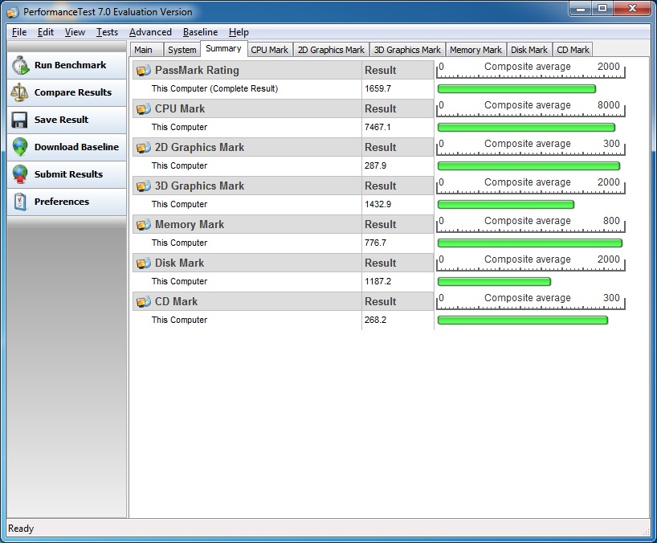Open the Help menu
The height and width of the screenshot is (543, 657).
(x=239, y=32)
